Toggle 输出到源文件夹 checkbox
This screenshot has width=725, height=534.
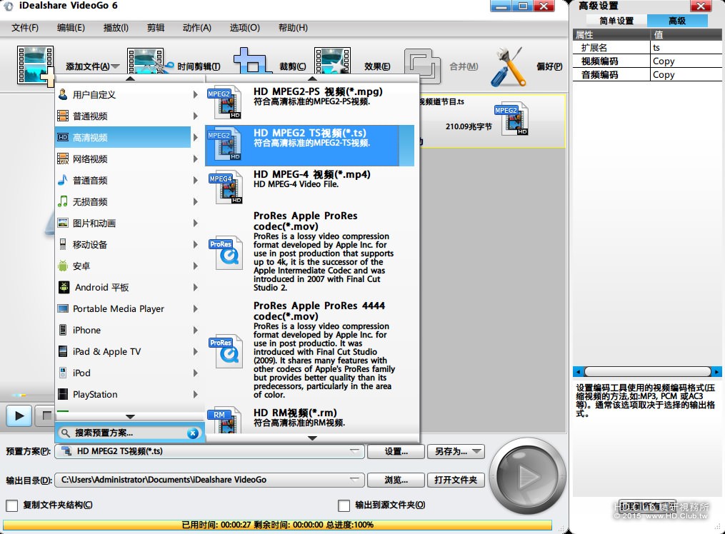[344, 505]
